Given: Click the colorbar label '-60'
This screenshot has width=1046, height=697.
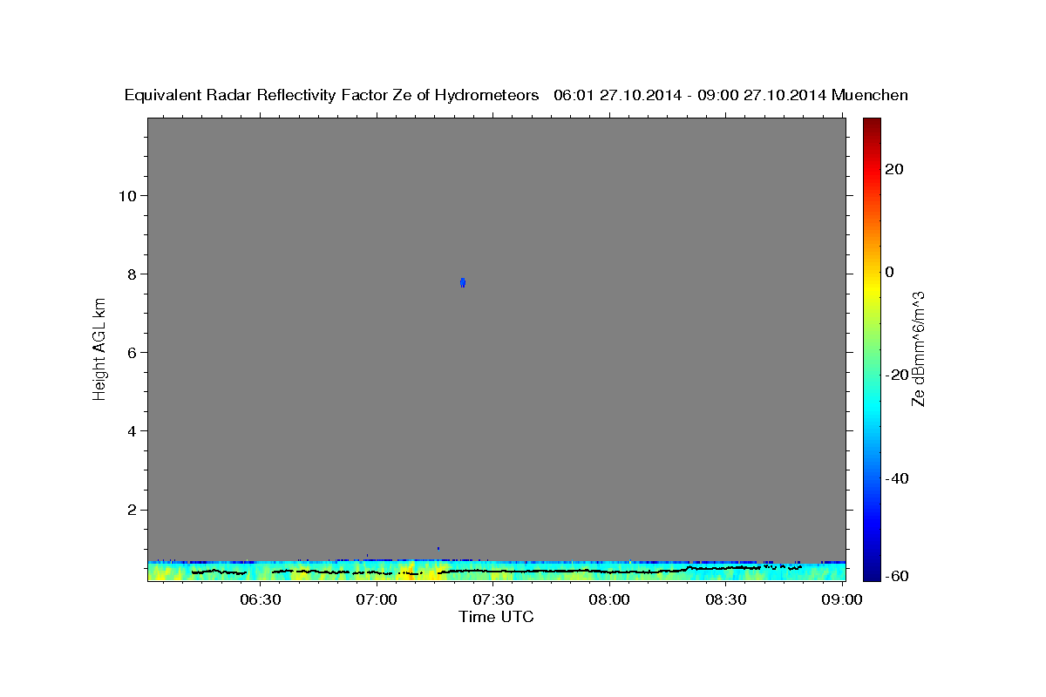Looking at the screenshot, I should (896, 575).
